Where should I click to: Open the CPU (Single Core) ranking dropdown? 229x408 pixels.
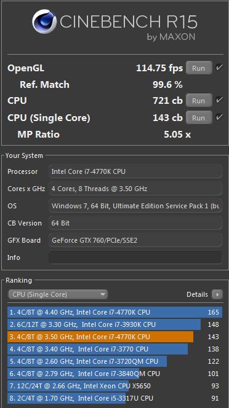point(58,294)
